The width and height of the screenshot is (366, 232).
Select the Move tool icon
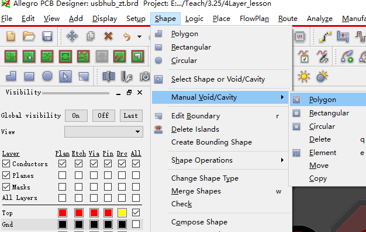[72, 37]
